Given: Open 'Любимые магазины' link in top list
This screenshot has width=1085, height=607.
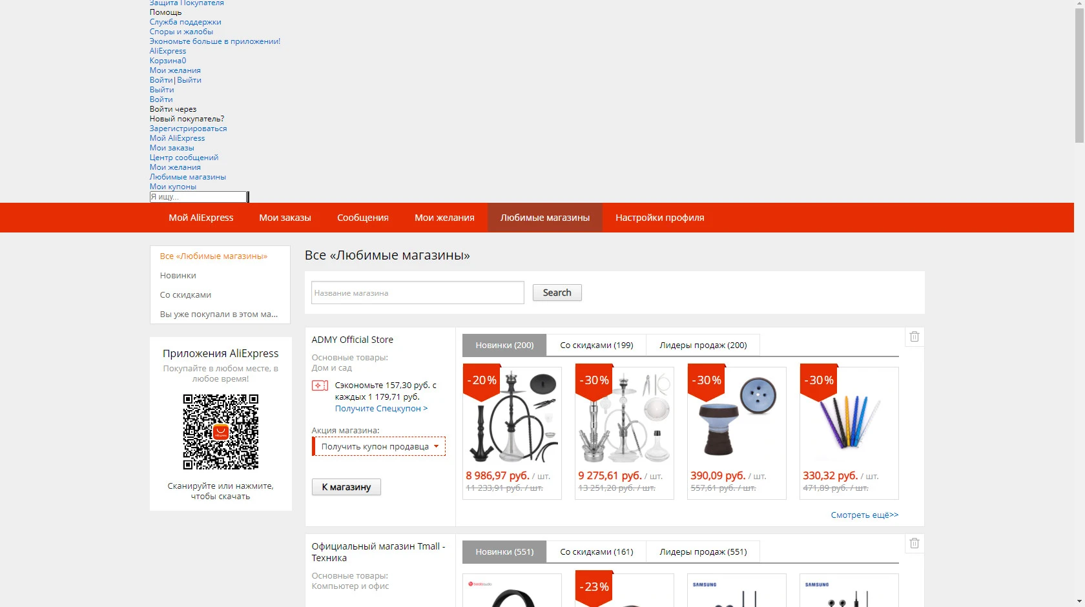Looking at the screenshot, I should click(188, 177).
